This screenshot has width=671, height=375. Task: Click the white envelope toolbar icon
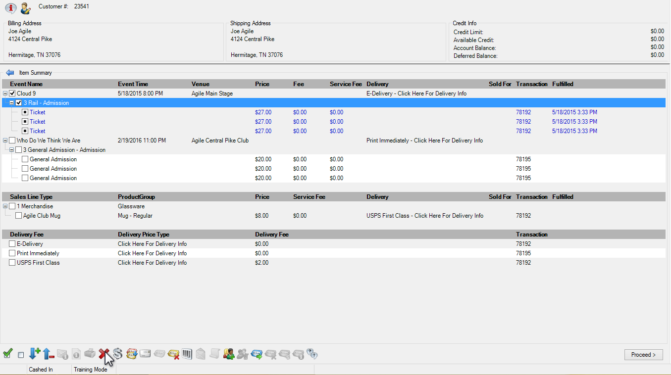pyautogui.click(x=145, y=354)
